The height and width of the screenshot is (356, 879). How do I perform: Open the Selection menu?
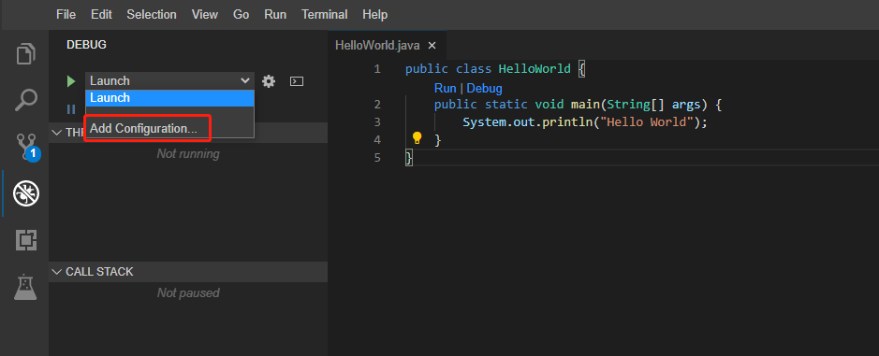click(x=152, y=15)
